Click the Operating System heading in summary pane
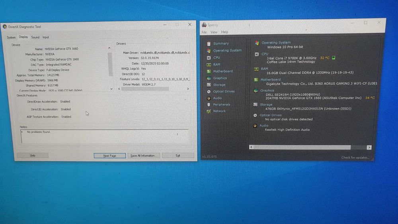Image resolution: width=398 pixels, height=224 pixels. 276,43
